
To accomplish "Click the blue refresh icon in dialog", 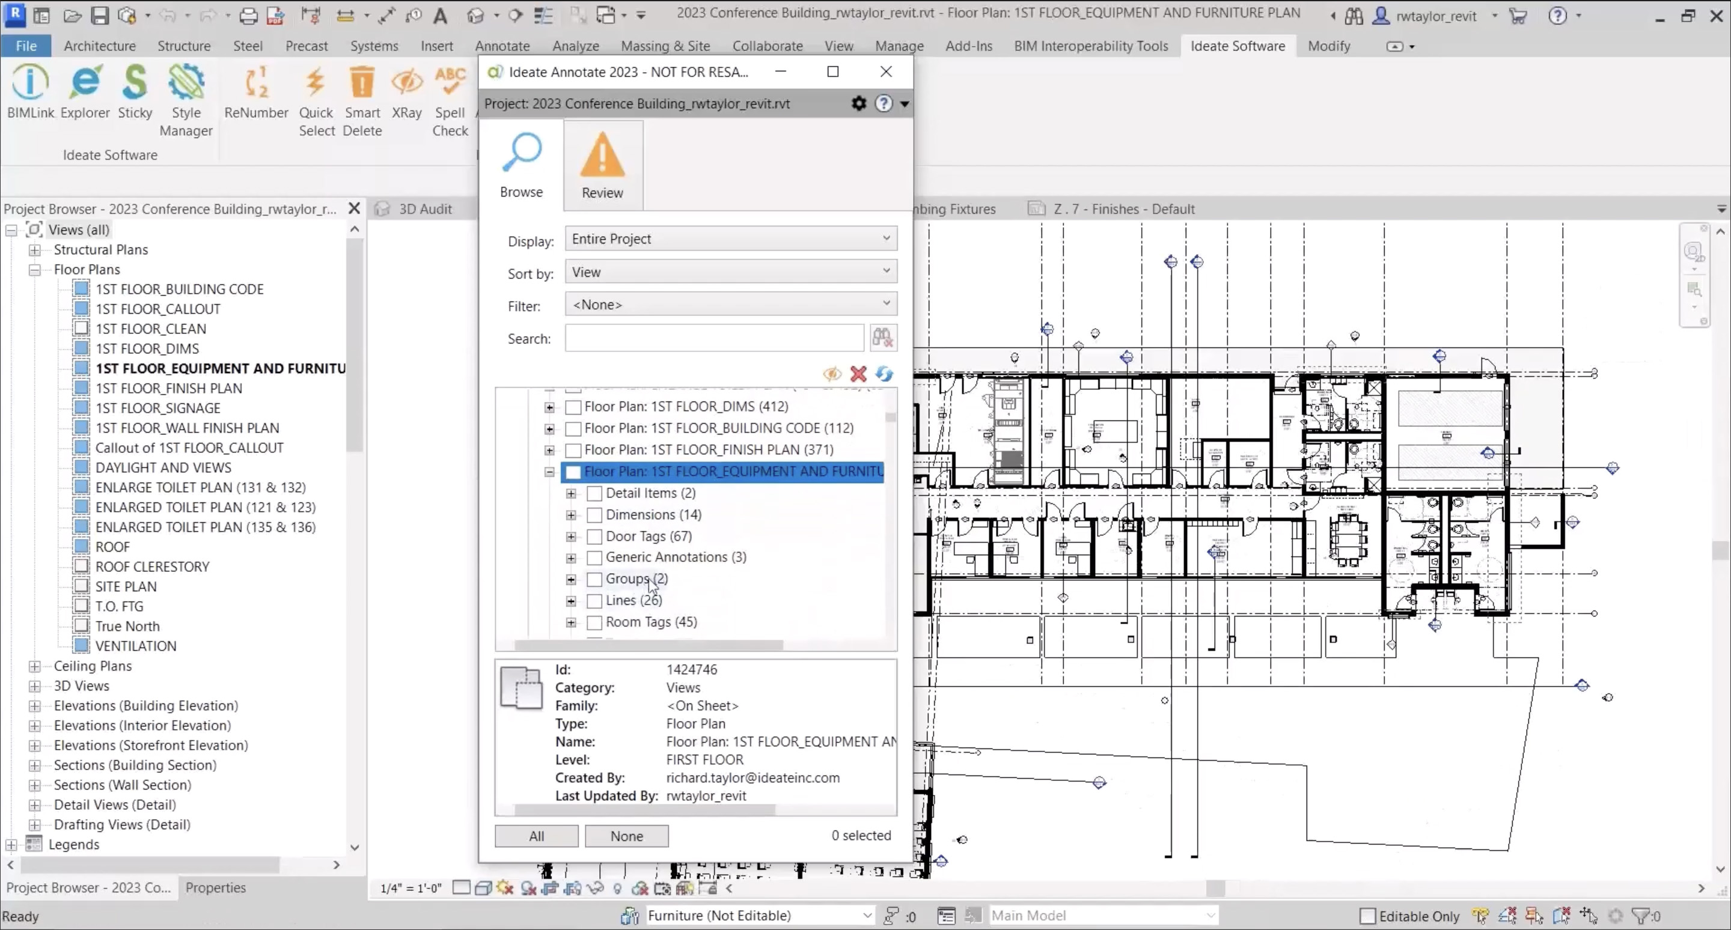I will (884, 374).
